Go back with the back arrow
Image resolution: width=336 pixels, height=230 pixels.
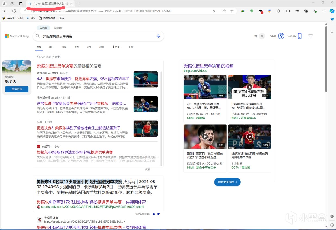(x=6, y=11)
